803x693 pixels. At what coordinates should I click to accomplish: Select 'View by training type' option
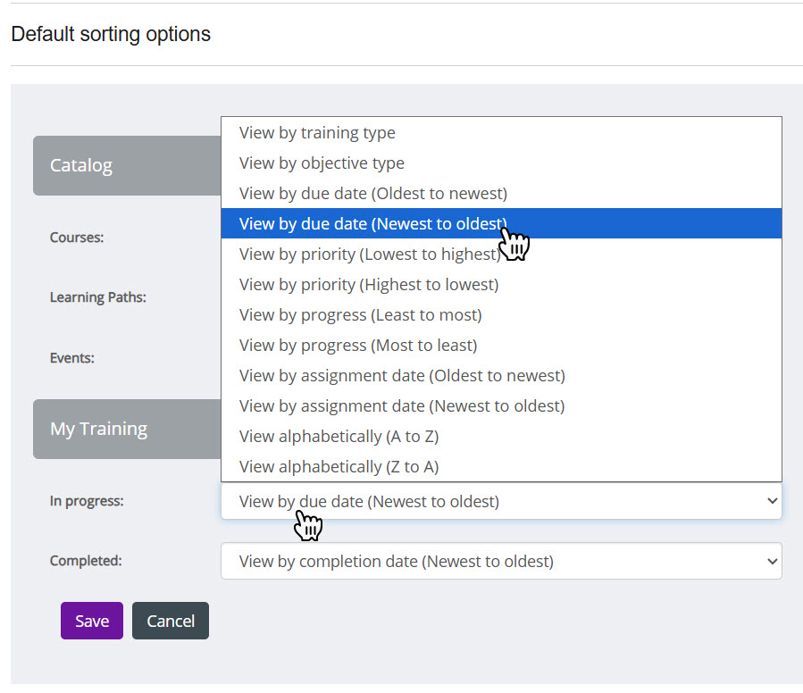tap(317, 133)
